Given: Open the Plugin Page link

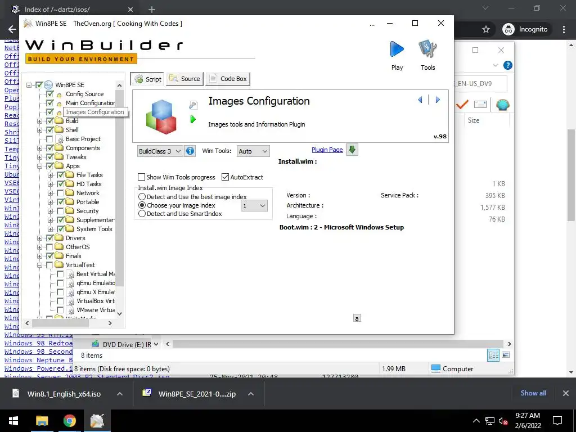Looking at the screenshot, I should tap(327, 150).
